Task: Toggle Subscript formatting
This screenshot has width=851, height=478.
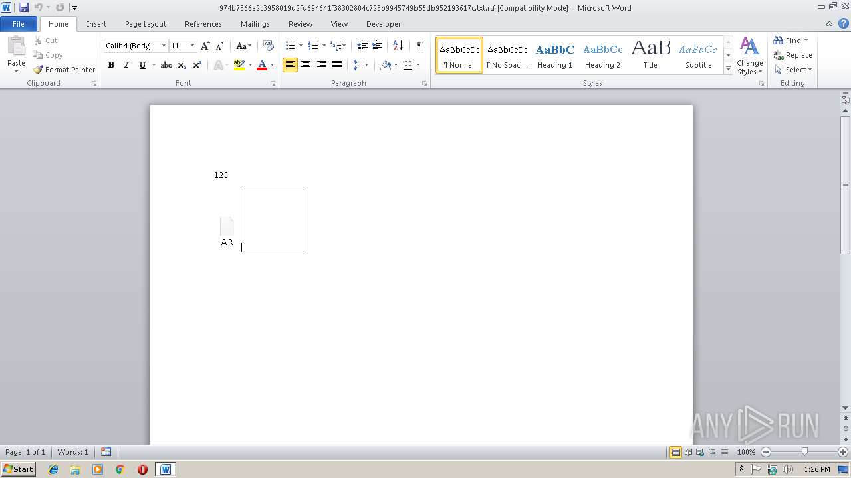Action: [182, 65]
